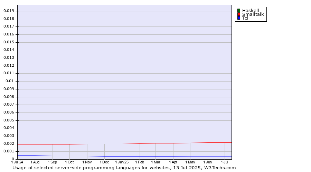Click the 0.005 y-axis value

[x=9, y=120]
